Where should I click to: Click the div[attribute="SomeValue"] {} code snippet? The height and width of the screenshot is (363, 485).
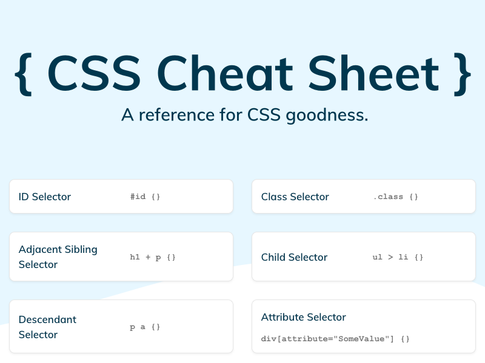click(335, 339)
